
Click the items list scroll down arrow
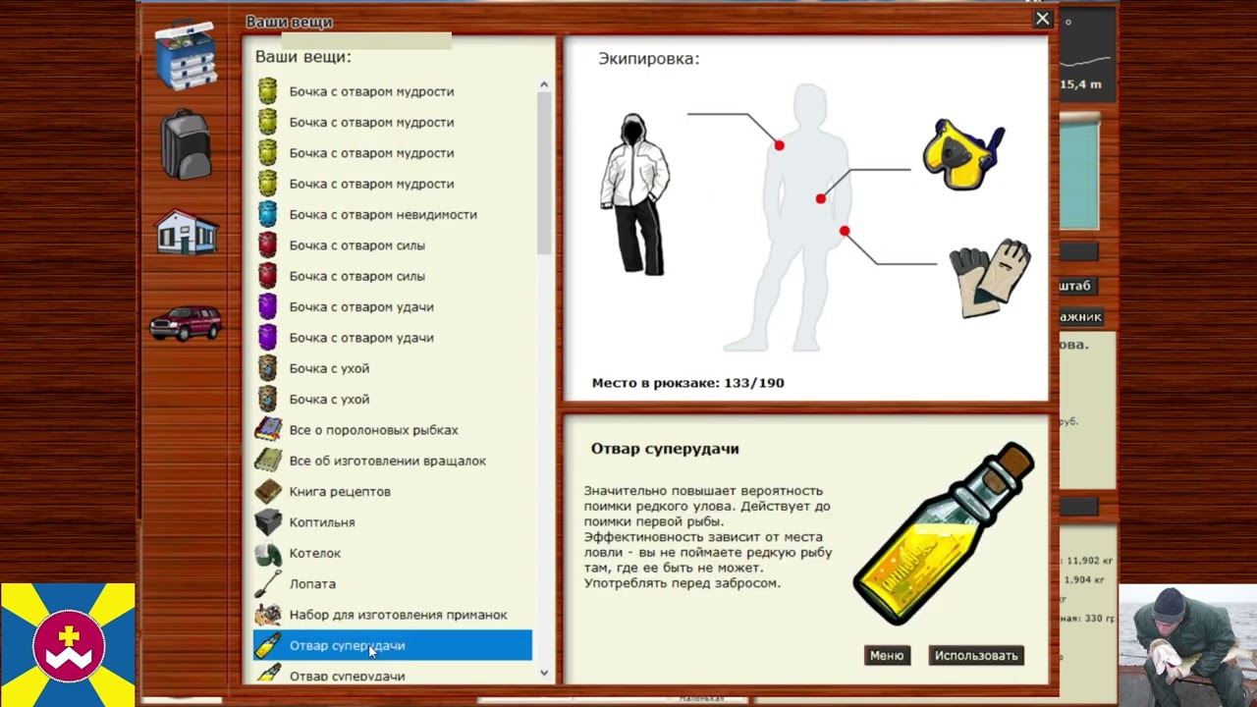tap(544, 673)
